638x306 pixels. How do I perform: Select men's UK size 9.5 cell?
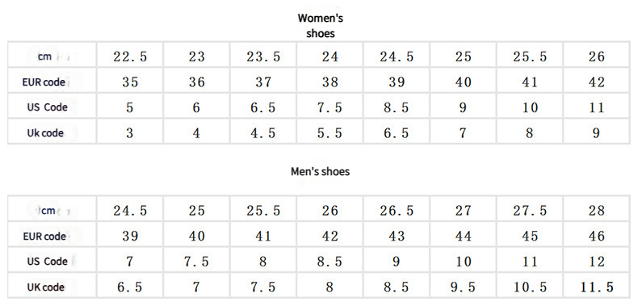[x=463, y=287]
